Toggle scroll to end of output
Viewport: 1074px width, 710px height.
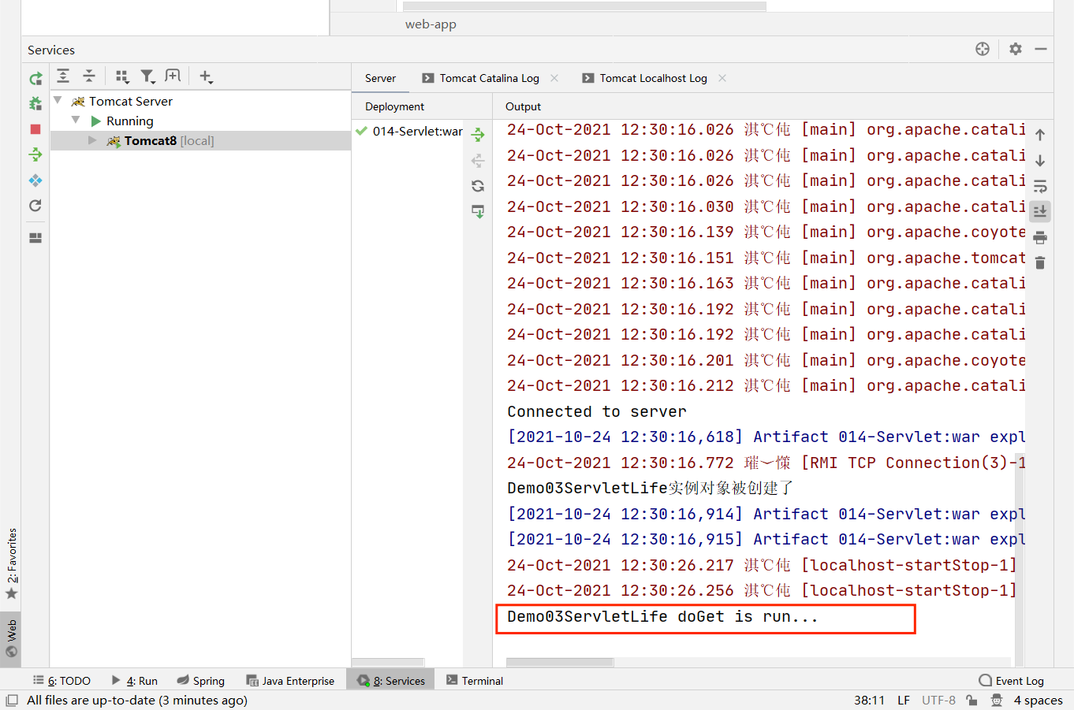pos(1040,211)
